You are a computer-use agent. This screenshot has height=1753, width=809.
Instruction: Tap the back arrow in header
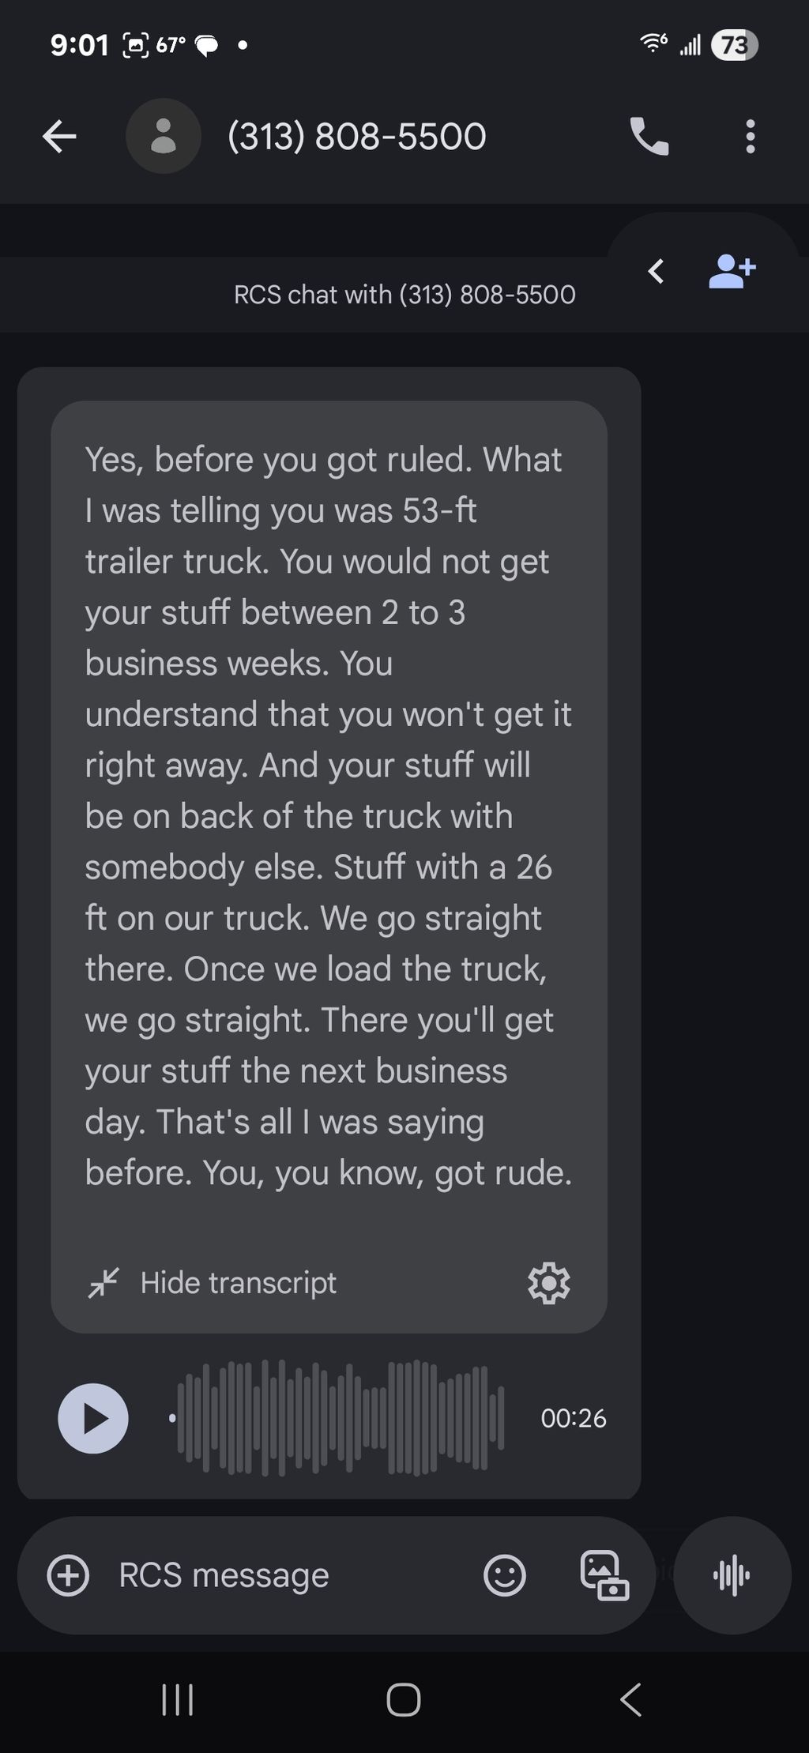(x=59, y=137)
